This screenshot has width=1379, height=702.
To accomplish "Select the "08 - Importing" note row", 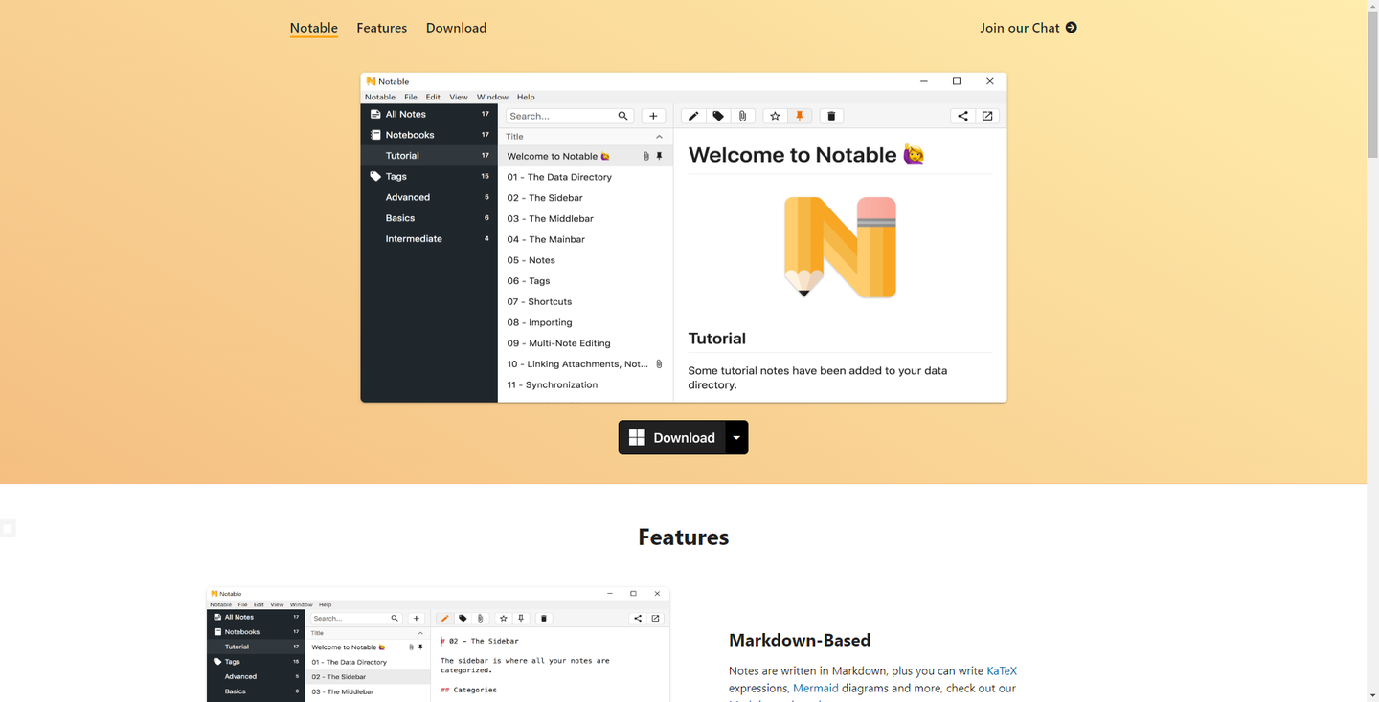I will tap(585, 322).
